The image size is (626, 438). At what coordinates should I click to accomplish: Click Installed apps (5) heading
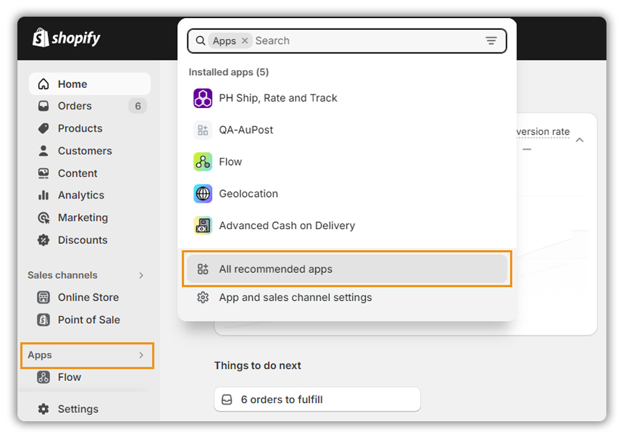(x=229, y=72)
